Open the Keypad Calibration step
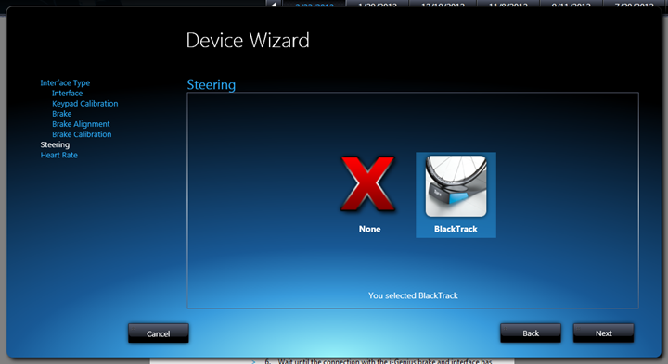The image size is (668, 364). (x=84, y=104)
